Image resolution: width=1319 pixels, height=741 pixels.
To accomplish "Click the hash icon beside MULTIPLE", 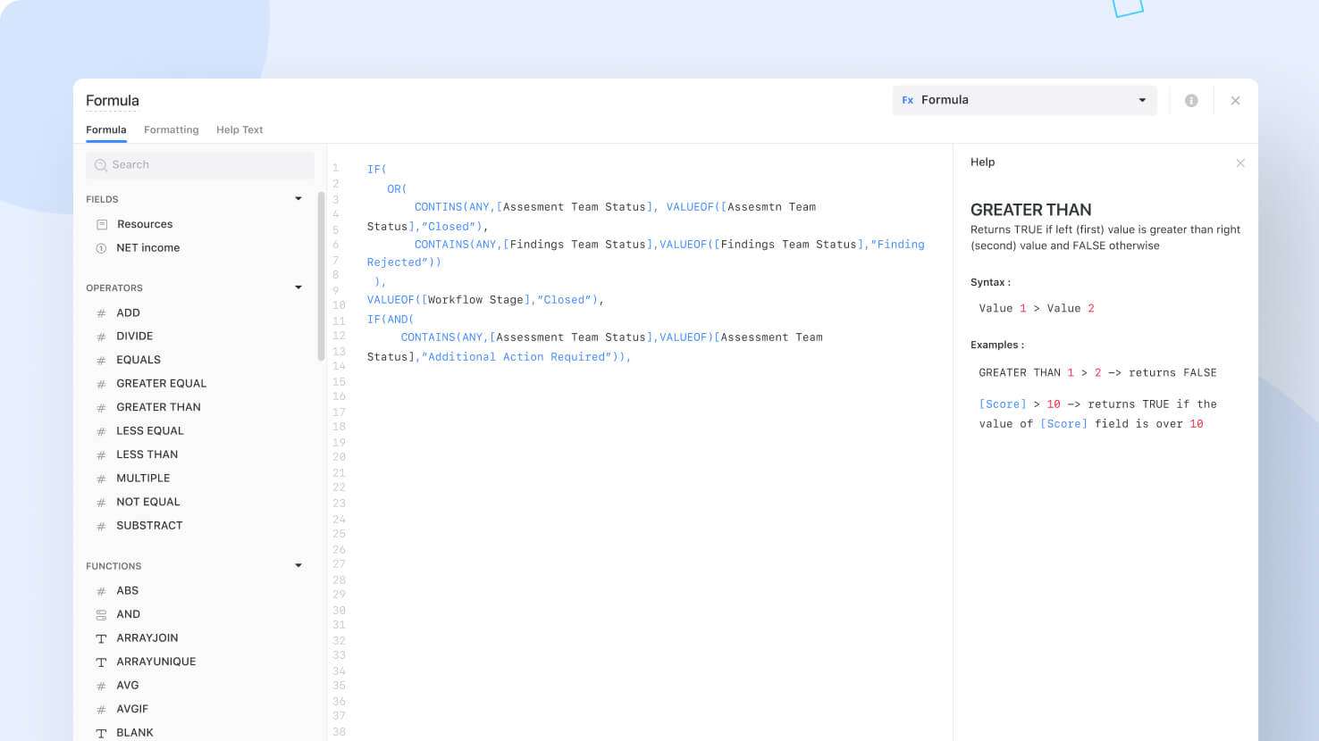I will click(x=101, y=479).
